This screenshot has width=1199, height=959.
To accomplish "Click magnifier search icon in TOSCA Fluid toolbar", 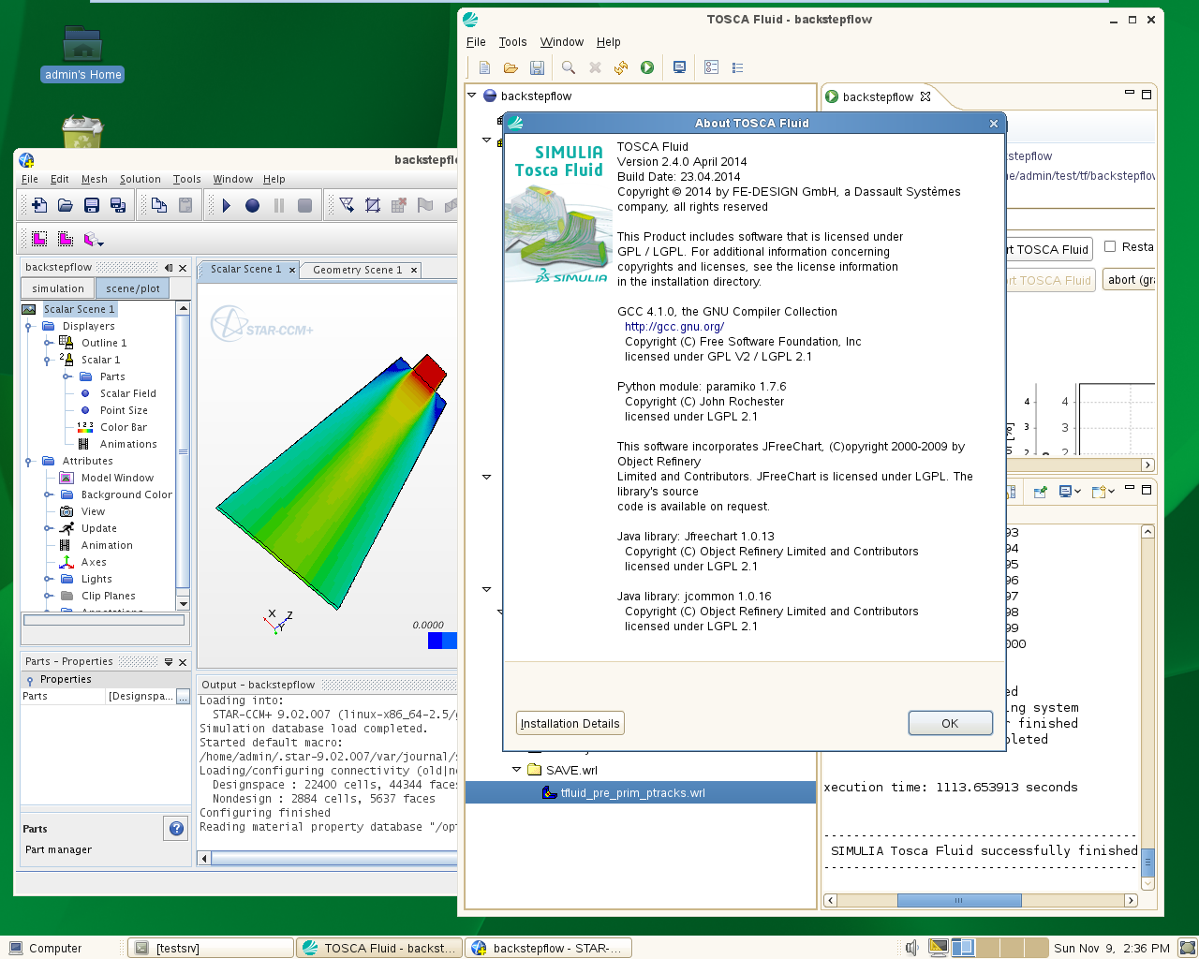I will [569, 67].
